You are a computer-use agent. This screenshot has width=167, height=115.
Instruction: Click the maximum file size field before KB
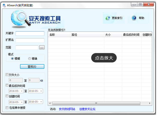[34, 80]
